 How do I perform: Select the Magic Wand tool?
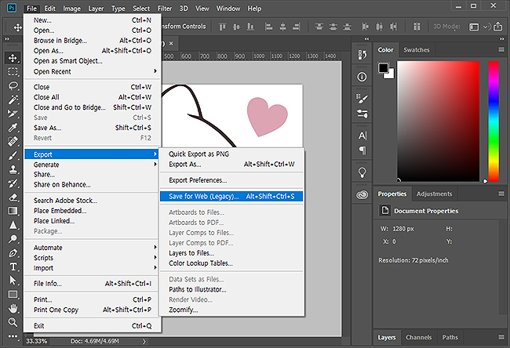click(13, 100)
